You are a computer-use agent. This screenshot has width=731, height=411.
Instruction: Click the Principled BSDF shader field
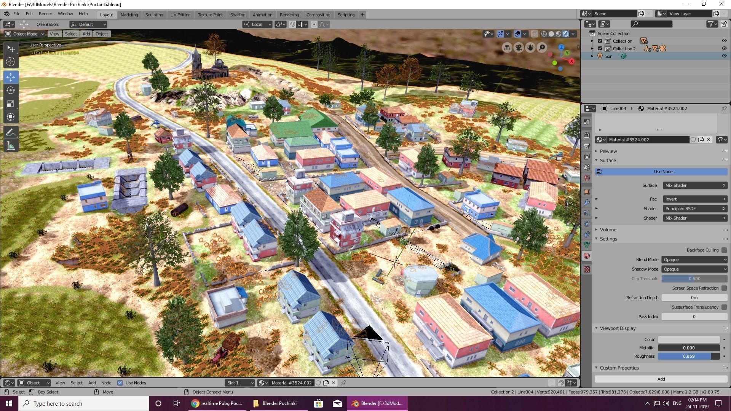[695, 209]
